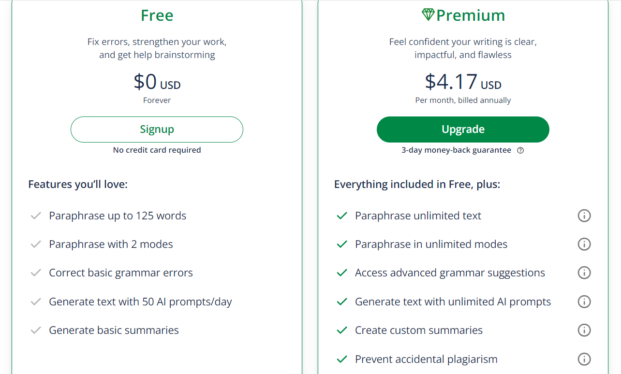The width and height of the screenshot is (621, 374).
Task: Click the Generate basic summaries feature
Action: click(114, 331)
